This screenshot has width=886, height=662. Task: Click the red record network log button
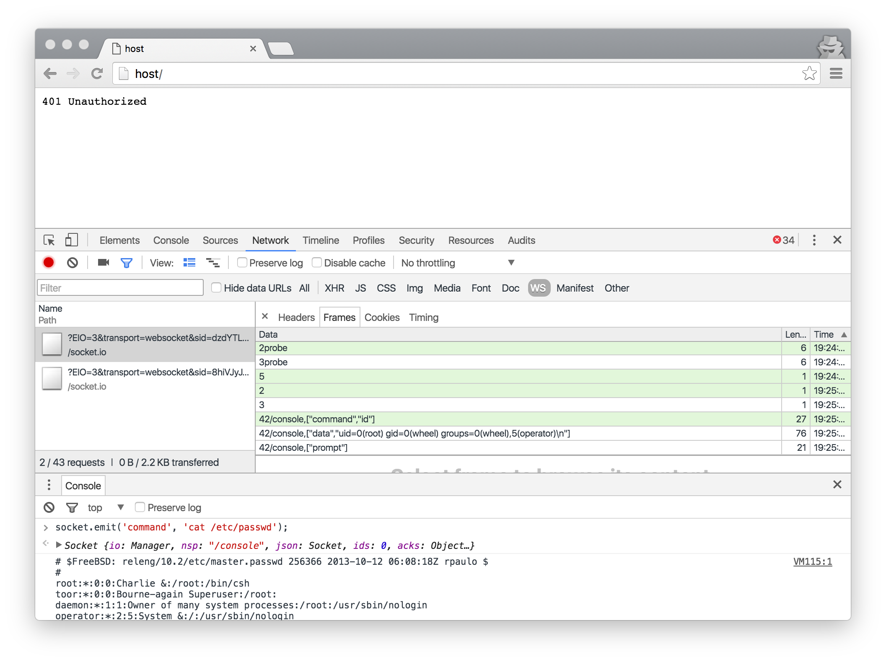point(49,263)
